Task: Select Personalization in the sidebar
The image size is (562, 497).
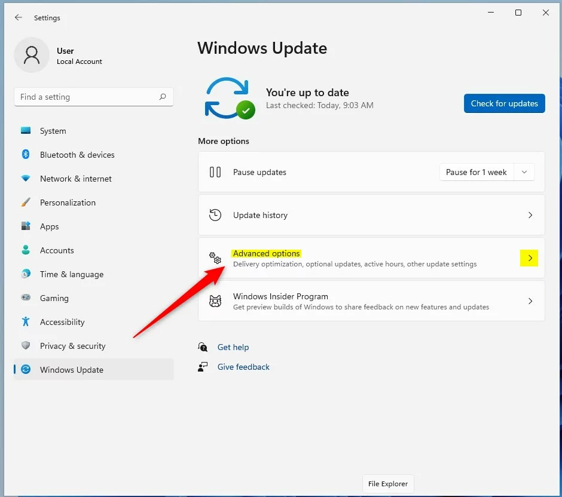Action: 94,203
